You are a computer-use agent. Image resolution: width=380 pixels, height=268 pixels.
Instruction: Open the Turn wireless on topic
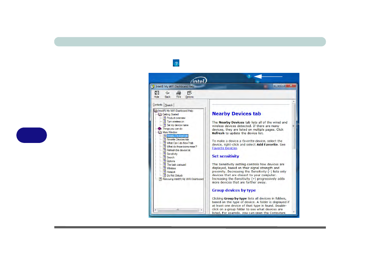[175, 121]
